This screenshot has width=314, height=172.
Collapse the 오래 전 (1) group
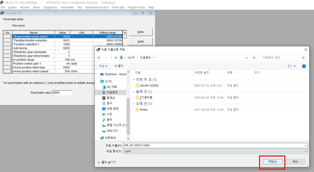click(134, 103)
